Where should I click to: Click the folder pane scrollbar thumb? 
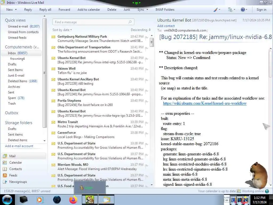click(45, 73)
